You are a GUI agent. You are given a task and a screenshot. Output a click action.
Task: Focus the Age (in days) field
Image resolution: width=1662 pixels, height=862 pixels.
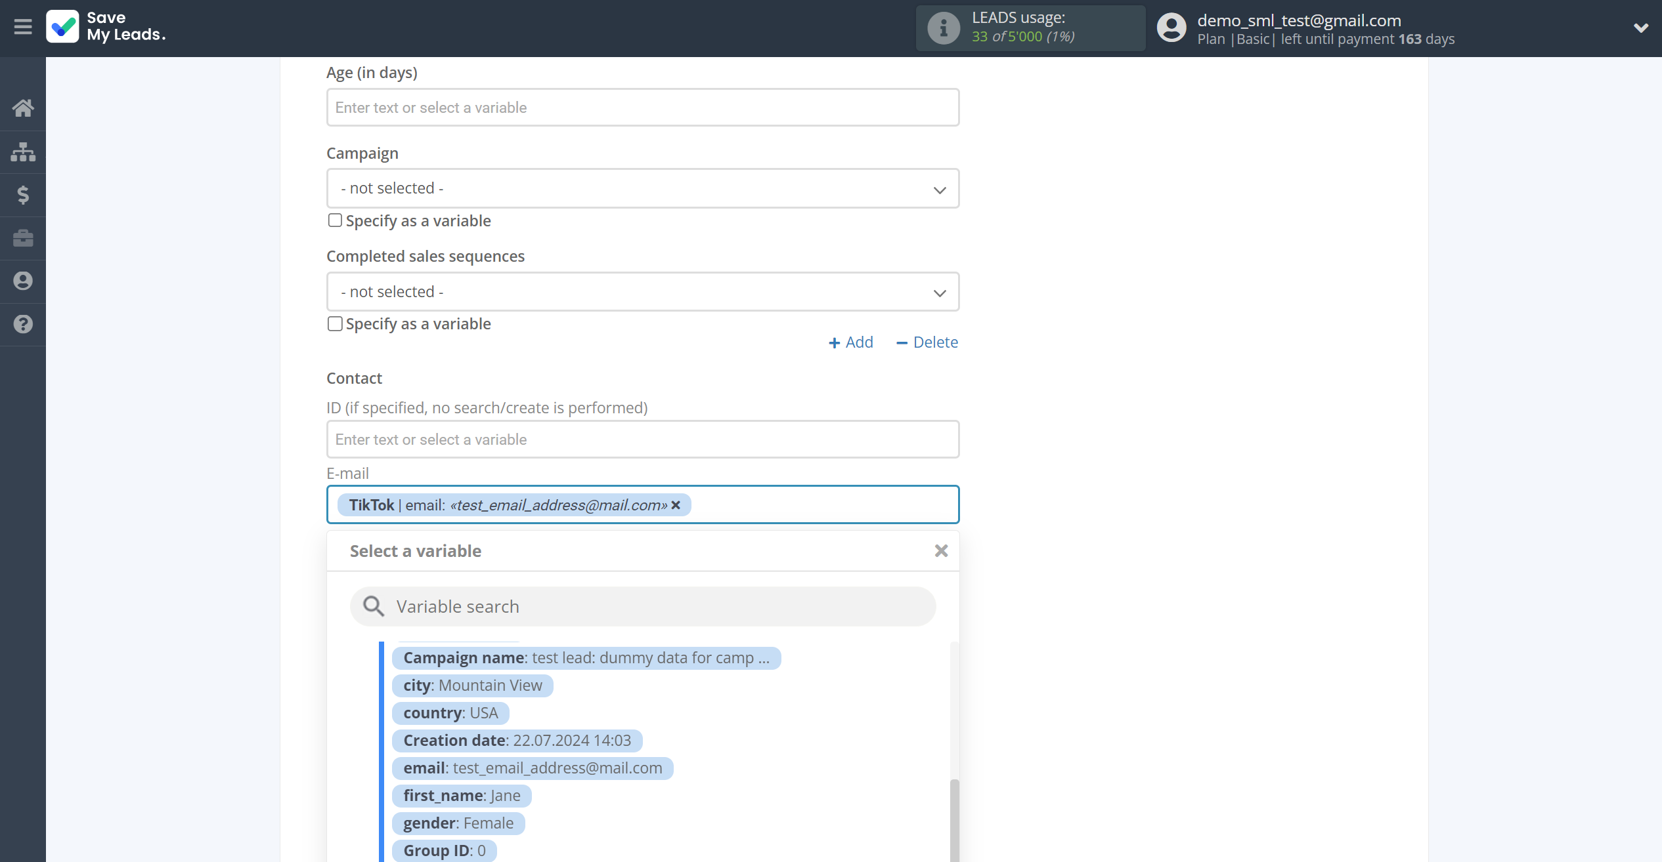coord(643,108)
